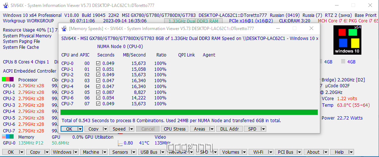
Task: Click the 1.33GHz Dual DDR3 RAM button
Action: [193, 21]
